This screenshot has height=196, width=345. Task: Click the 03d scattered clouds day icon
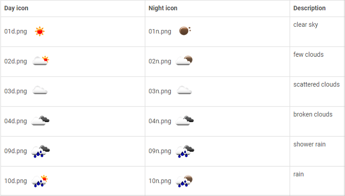pyautogui.click(x=40, y=90)
